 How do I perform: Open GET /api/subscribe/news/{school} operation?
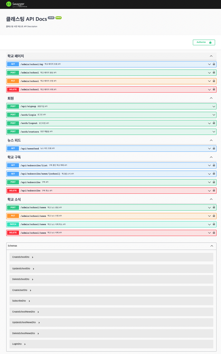coord(111,174)
